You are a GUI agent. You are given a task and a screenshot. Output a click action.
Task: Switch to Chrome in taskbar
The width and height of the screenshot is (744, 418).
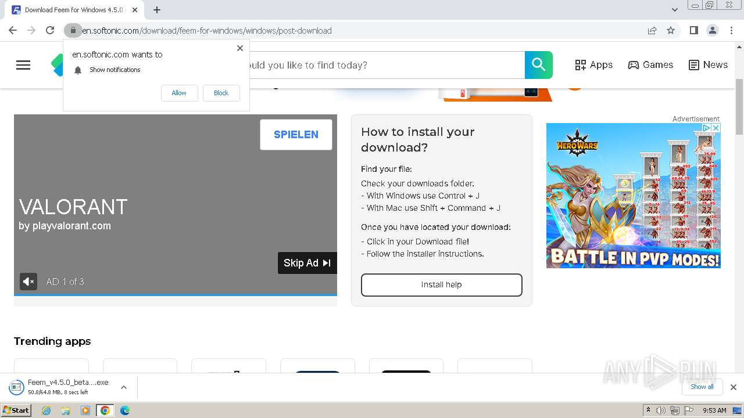[105, 410]
